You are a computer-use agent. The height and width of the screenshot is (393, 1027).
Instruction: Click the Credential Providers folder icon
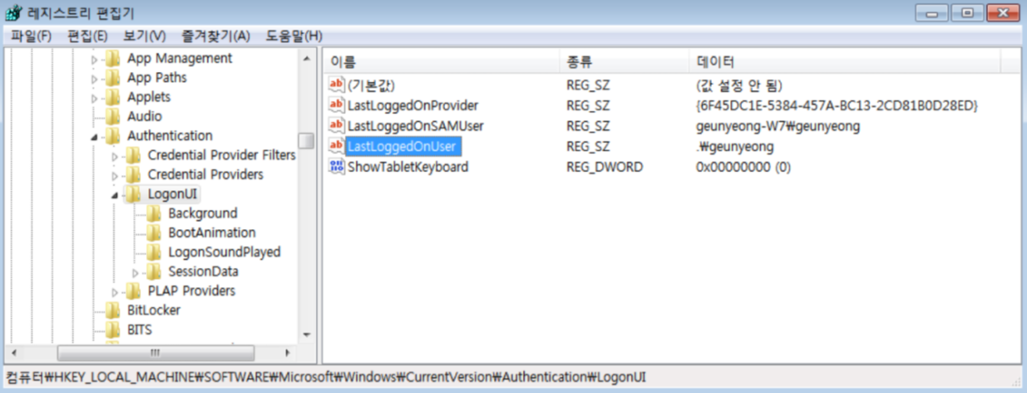point(133,175)
